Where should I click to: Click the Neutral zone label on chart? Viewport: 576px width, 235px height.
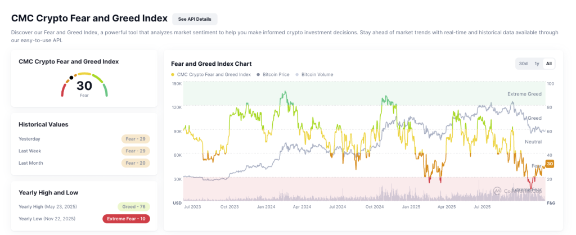pos(533,142)
